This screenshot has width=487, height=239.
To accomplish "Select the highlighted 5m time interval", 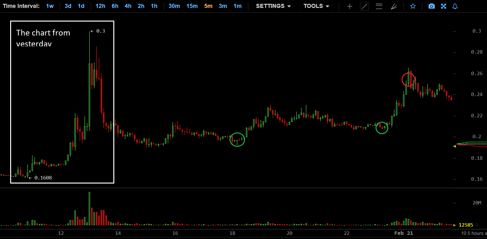I will point(208,6).
